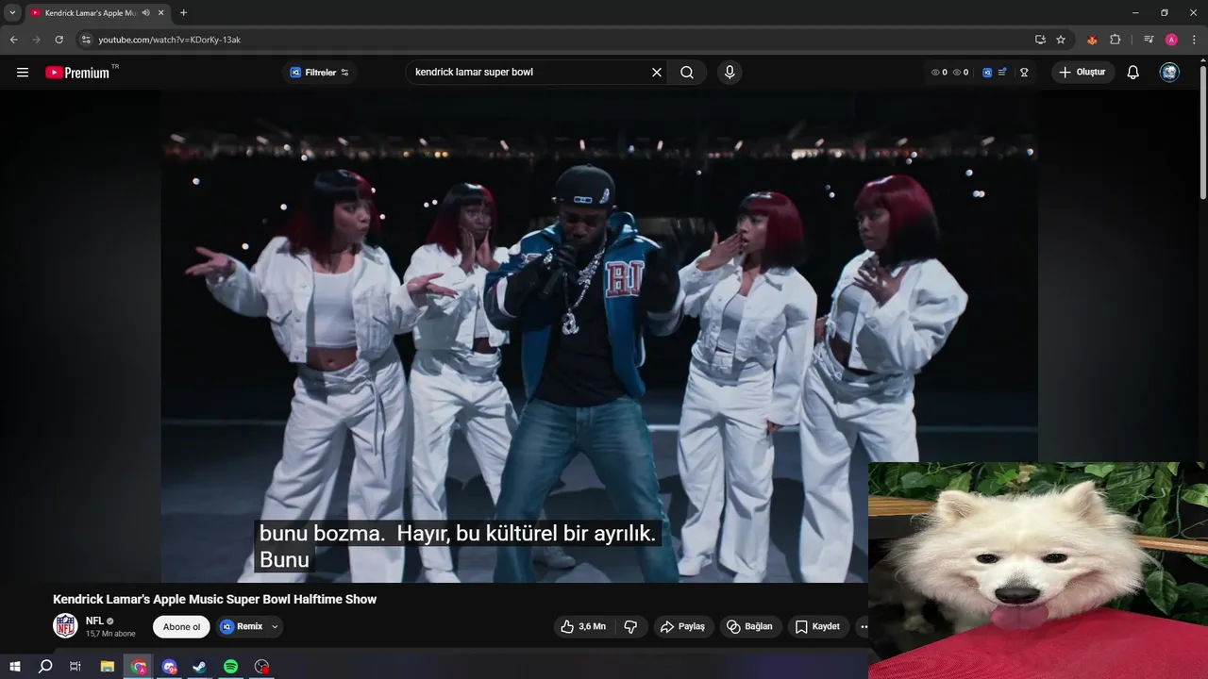The width and height of the screenshot is (1208, 679).
Task: Open the NFL channel avatar
Action: point(65,625)
